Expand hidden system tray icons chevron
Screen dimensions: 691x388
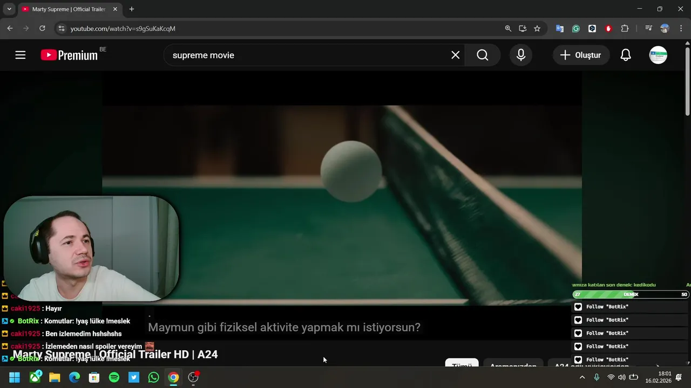click(582, 377)
